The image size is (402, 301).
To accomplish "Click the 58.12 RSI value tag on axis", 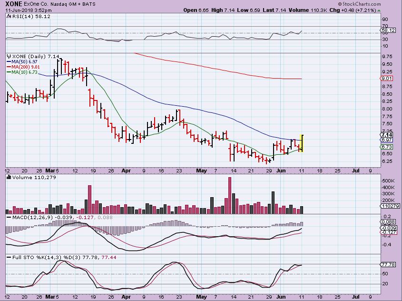I will [x=388, y=30].
